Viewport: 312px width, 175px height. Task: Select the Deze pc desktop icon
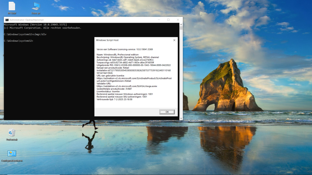tap(36, 8)
